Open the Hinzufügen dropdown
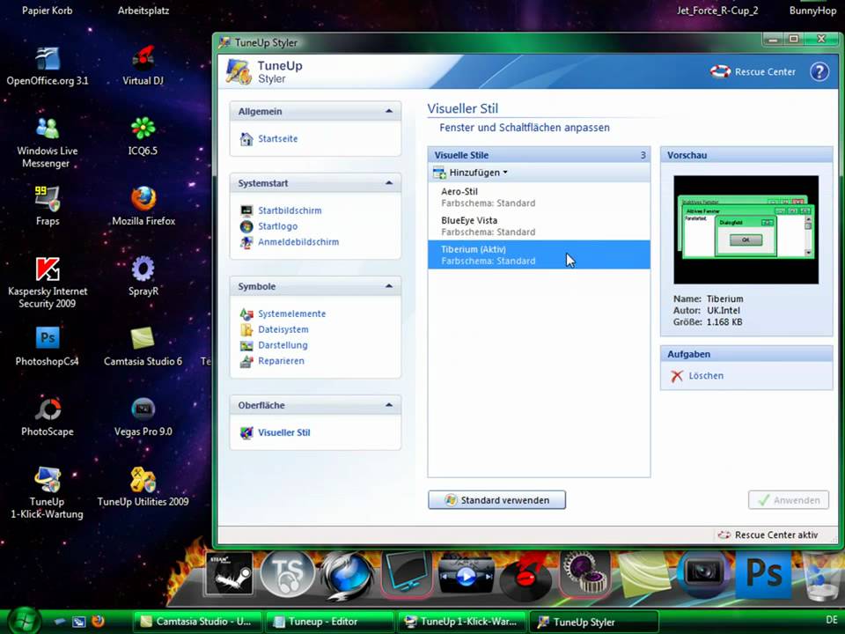845x634 pixels. tap(470, 173)
